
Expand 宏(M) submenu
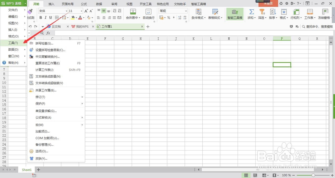click(x=56, y=125)
